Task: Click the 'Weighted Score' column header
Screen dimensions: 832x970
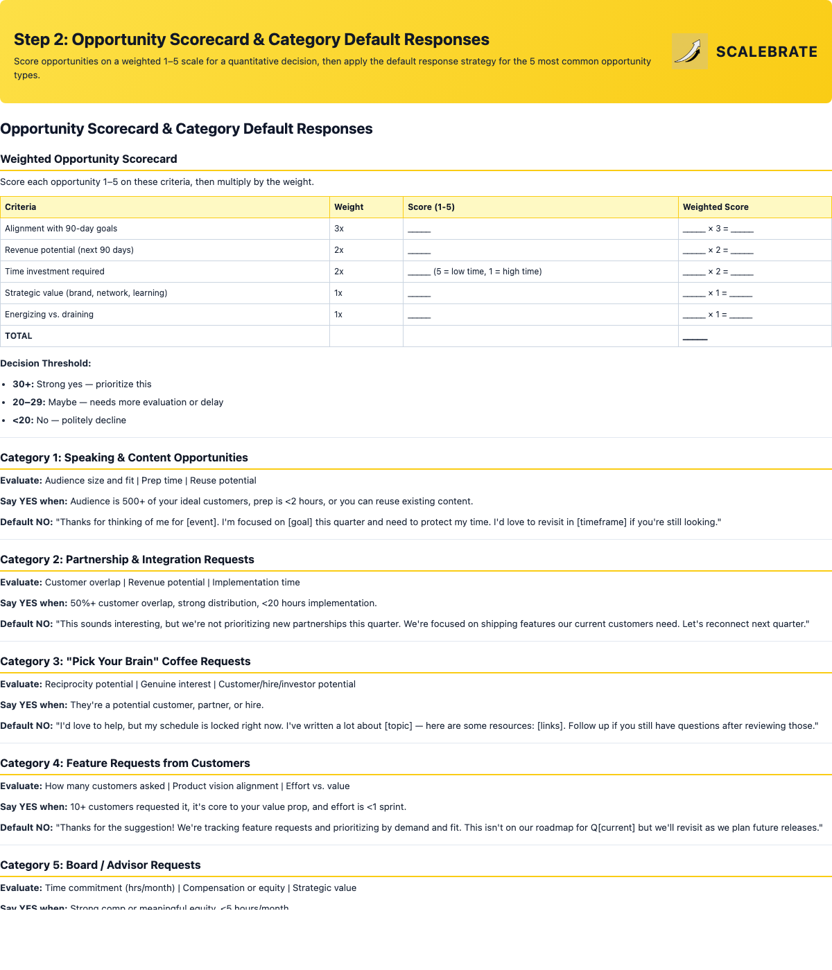Action: 754,207
